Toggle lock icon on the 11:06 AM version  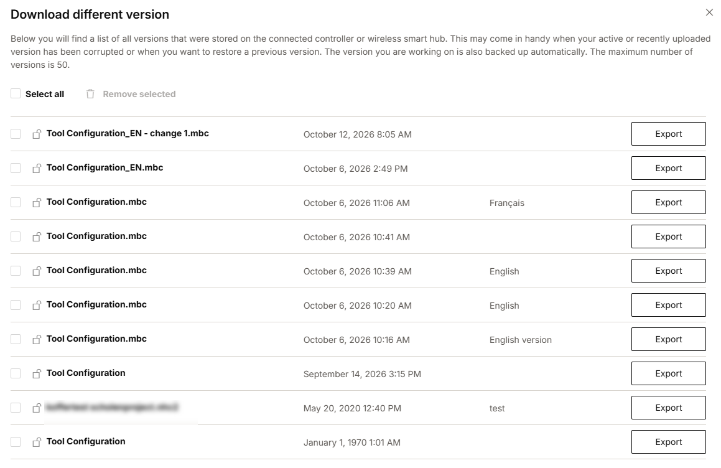coord(37,202)
